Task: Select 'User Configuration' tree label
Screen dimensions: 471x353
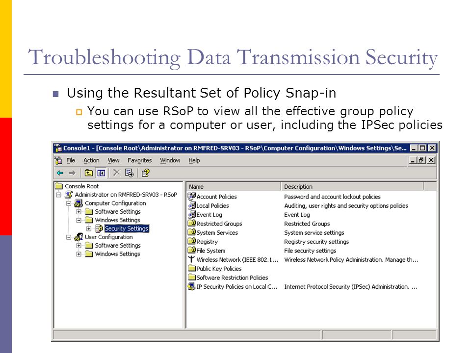Action: (109, 237)
